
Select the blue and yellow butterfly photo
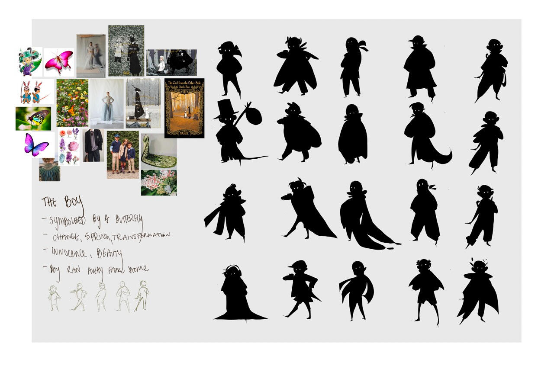point(33,119)
